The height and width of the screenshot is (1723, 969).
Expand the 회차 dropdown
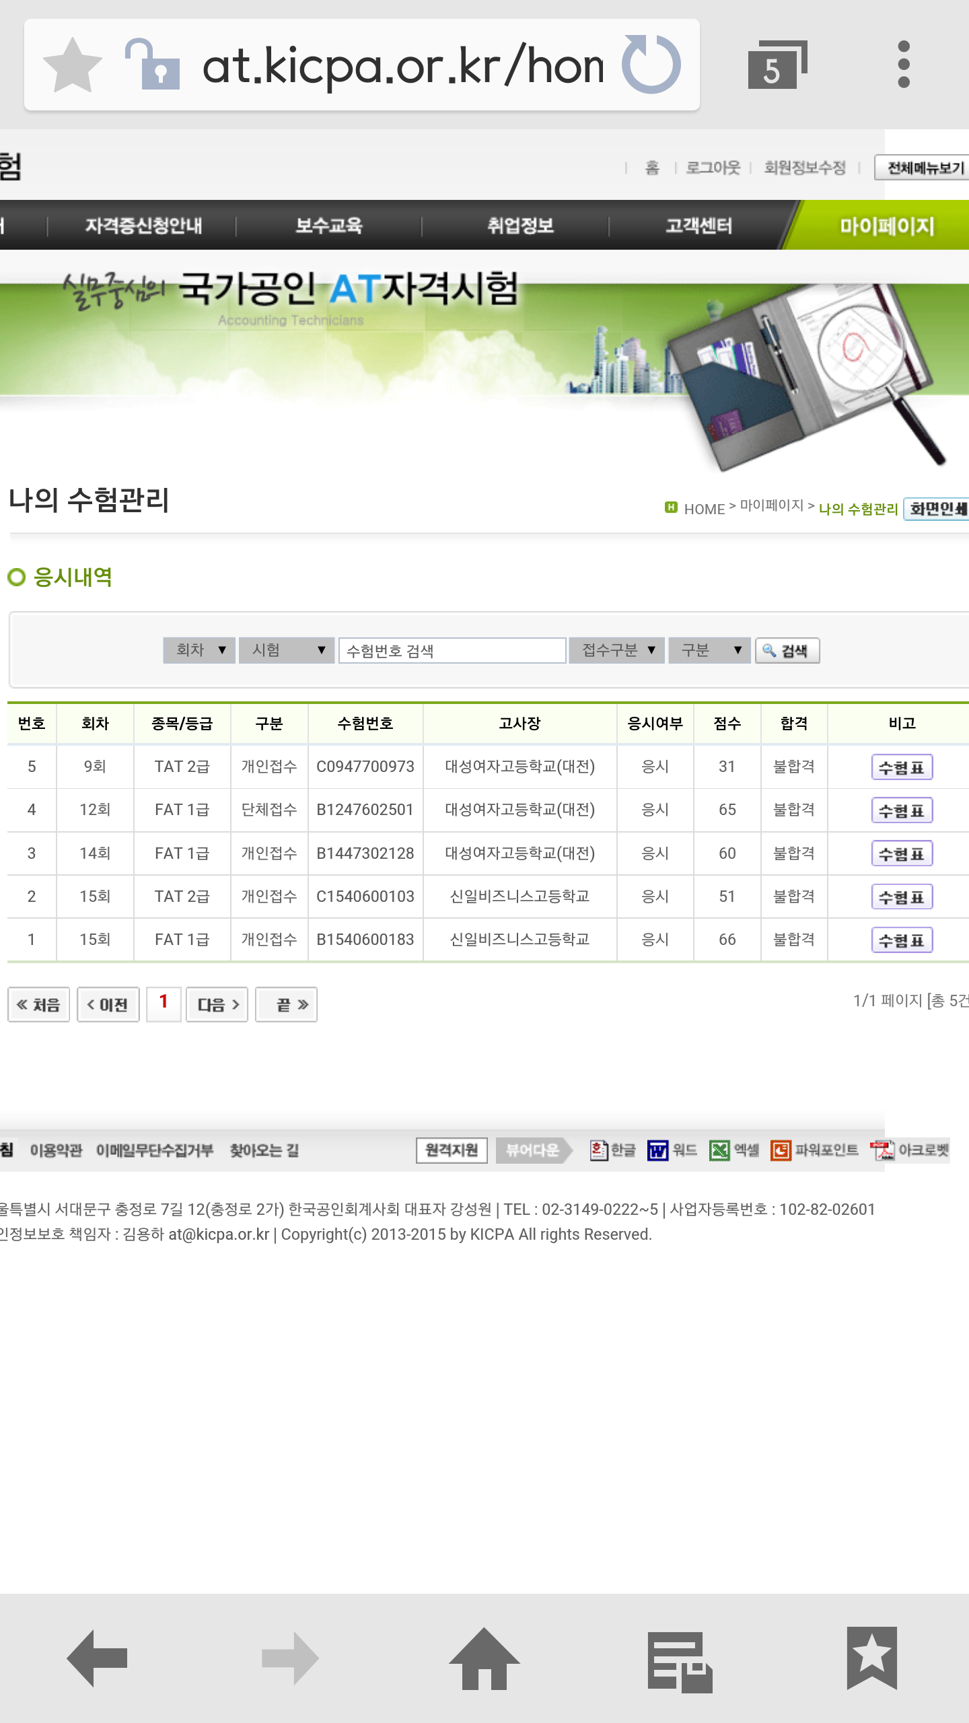coord(199,650)
